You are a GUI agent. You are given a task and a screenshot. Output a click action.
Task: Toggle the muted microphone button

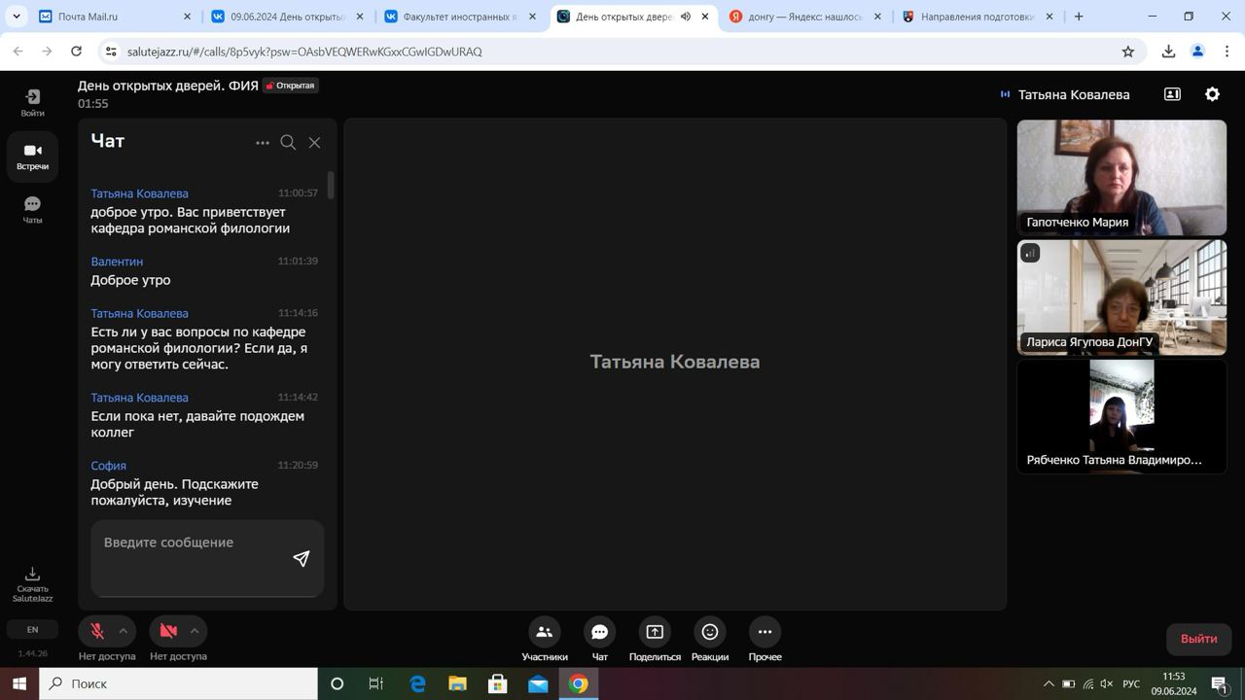point(97,631)
